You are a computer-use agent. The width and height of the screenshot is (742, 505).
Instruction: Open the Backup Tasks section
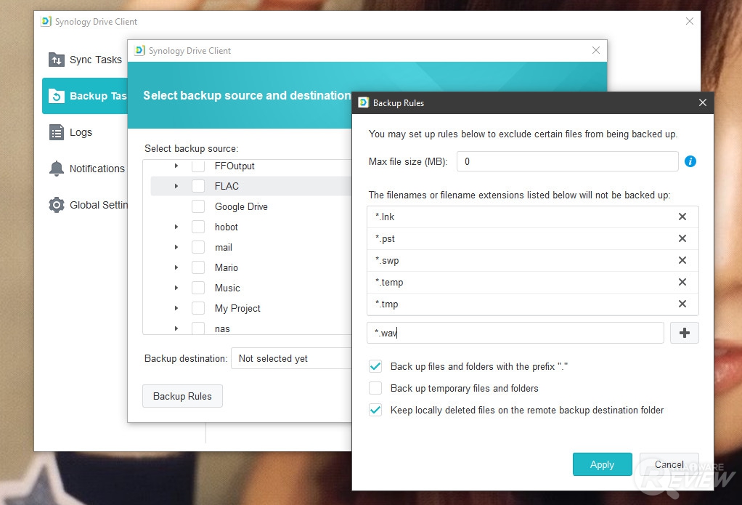(x=85, y=96)
